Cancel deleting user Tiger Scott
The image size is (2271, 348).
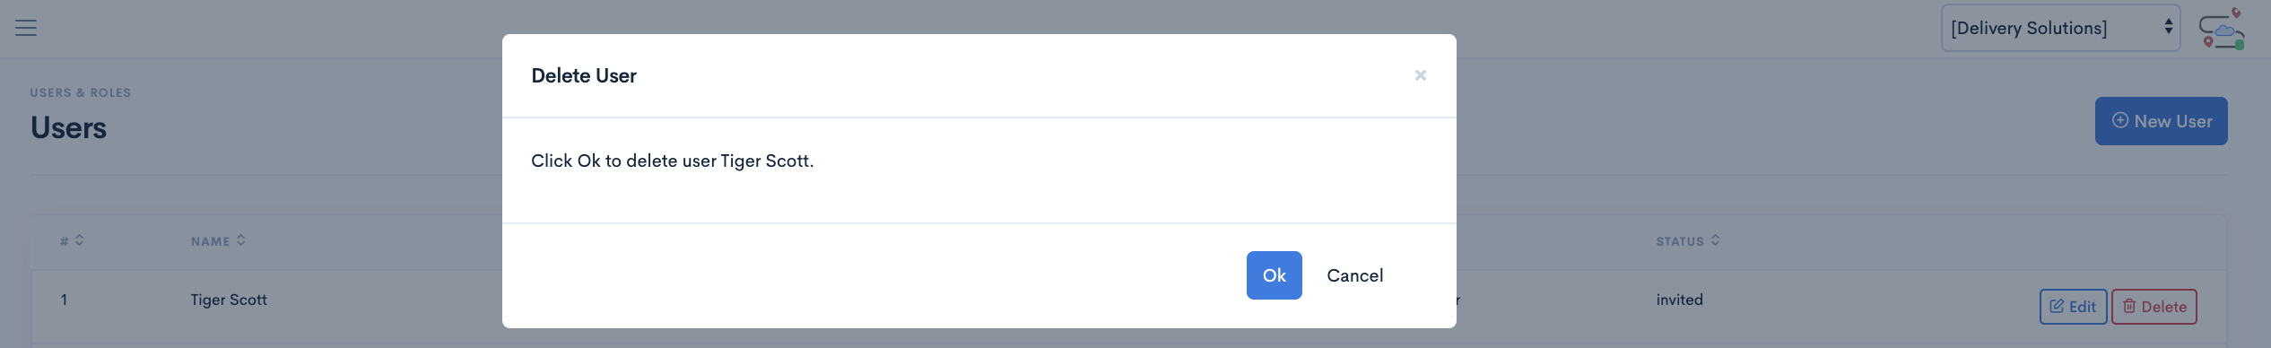tap(1354, 275)
